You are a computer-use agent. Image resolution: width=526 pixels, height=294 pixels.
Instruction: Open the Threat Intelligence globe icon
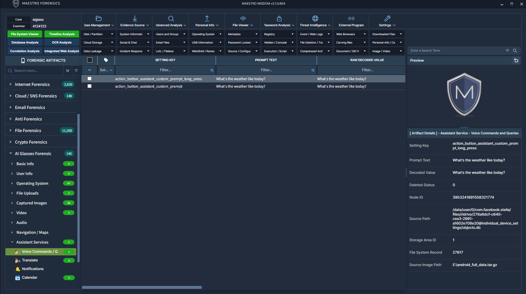[315, 18]
